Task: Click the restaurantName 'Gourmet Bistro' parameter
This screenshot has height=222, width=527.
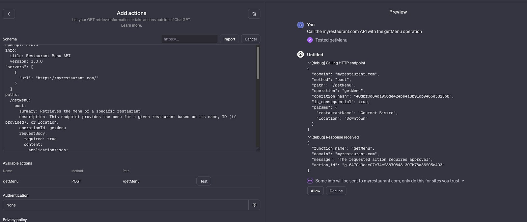Action: (357, 113)
